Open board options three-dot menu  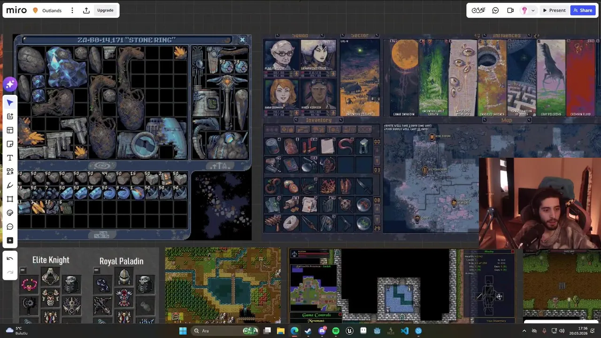(72, 10)
